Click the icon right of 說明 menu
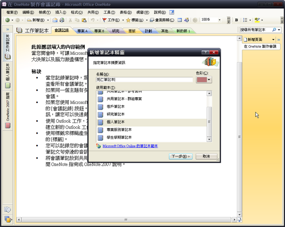285x227 pixels. coord(171,12)
